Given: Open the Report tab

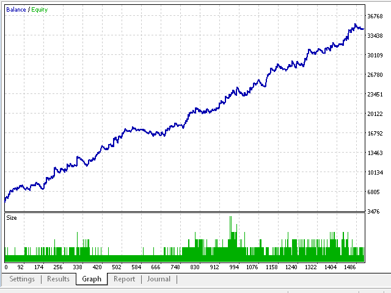Looking at the screenshot, I should [x=124, y=279].
